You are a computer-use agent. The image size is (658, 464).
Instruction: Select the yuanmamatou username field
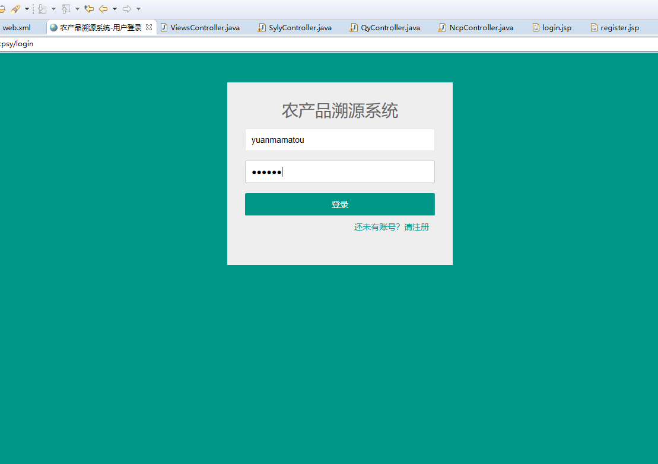click(339, 140)
